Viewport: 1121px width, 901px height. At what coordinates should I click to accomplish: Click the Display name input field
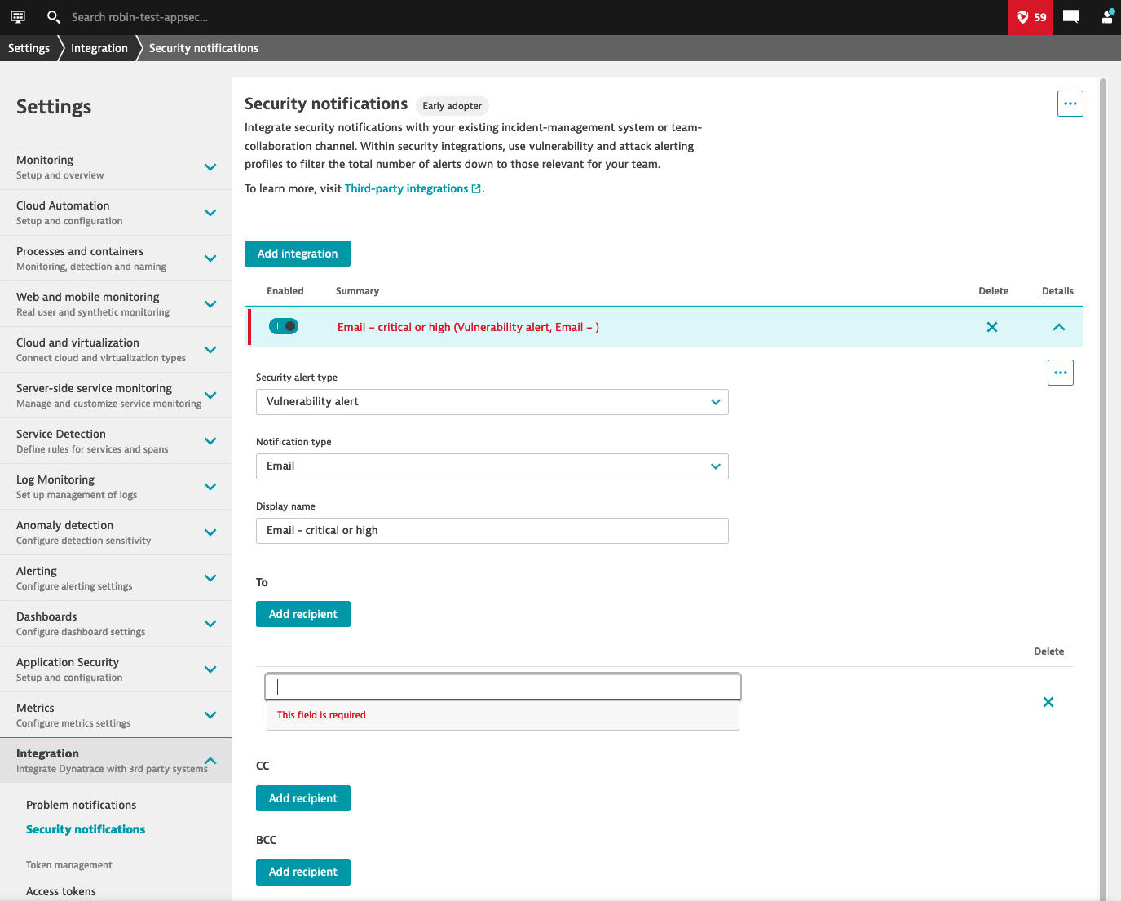click(492, 531)
